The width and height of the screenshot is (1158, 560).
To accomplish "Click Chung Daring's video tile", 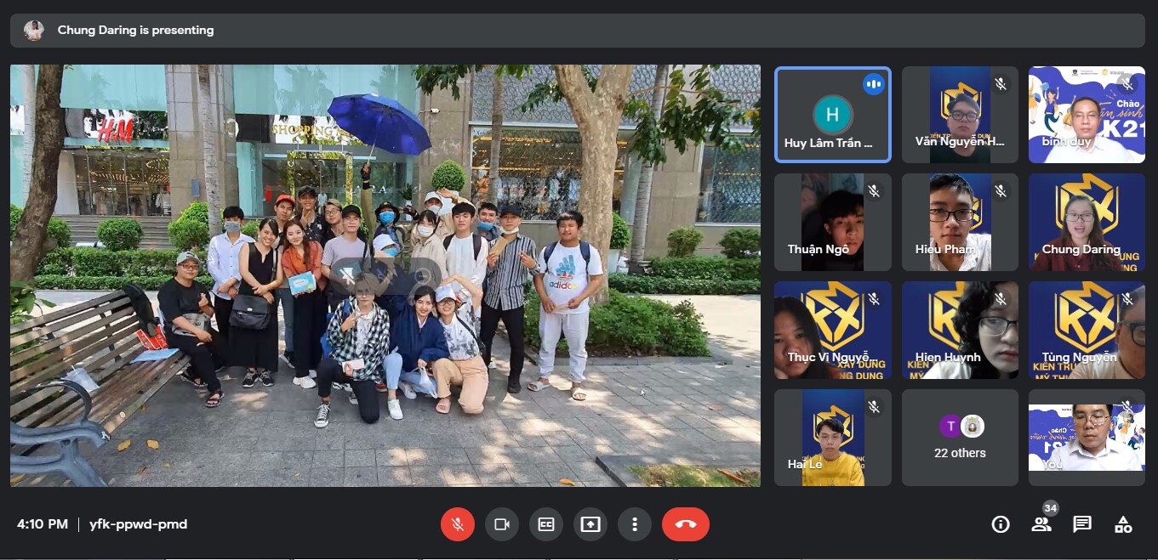I will (1087, 222).
